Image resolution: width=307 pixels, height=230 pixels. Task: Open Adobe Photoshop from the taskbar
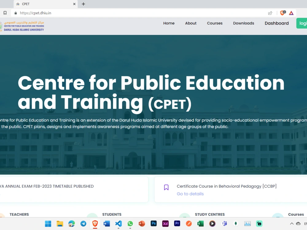(x=153, y=223)
